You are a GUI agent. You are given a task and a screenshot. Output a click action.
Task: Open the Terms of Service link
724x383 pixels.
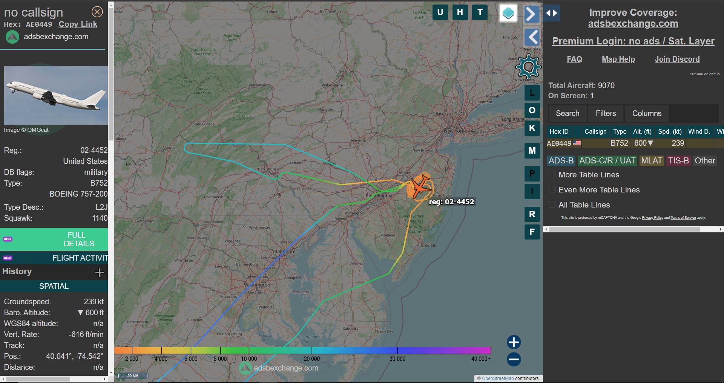pyautogui.click(x=683, y=218)
